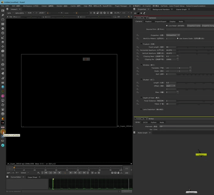Click the Camera1 node center icon in header

139,18
